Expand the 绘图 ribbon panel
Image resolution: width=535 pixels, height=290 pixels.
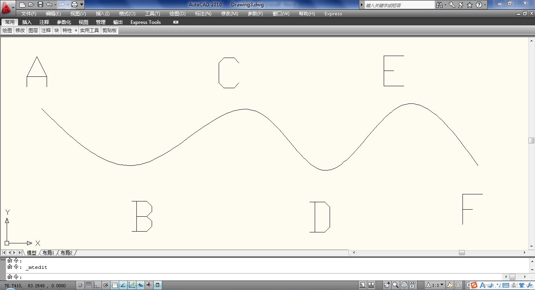click(x=7, y=31)
